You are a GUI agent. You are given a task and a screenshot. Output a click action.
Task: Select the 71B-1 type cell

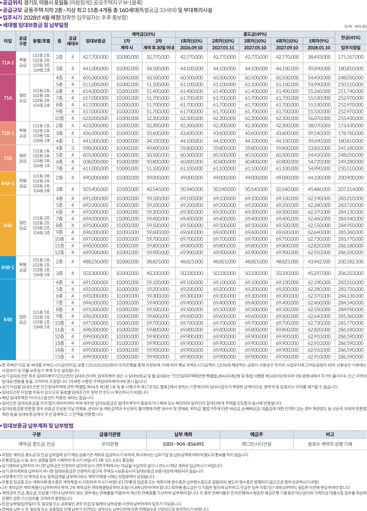[x=8, y=133]
